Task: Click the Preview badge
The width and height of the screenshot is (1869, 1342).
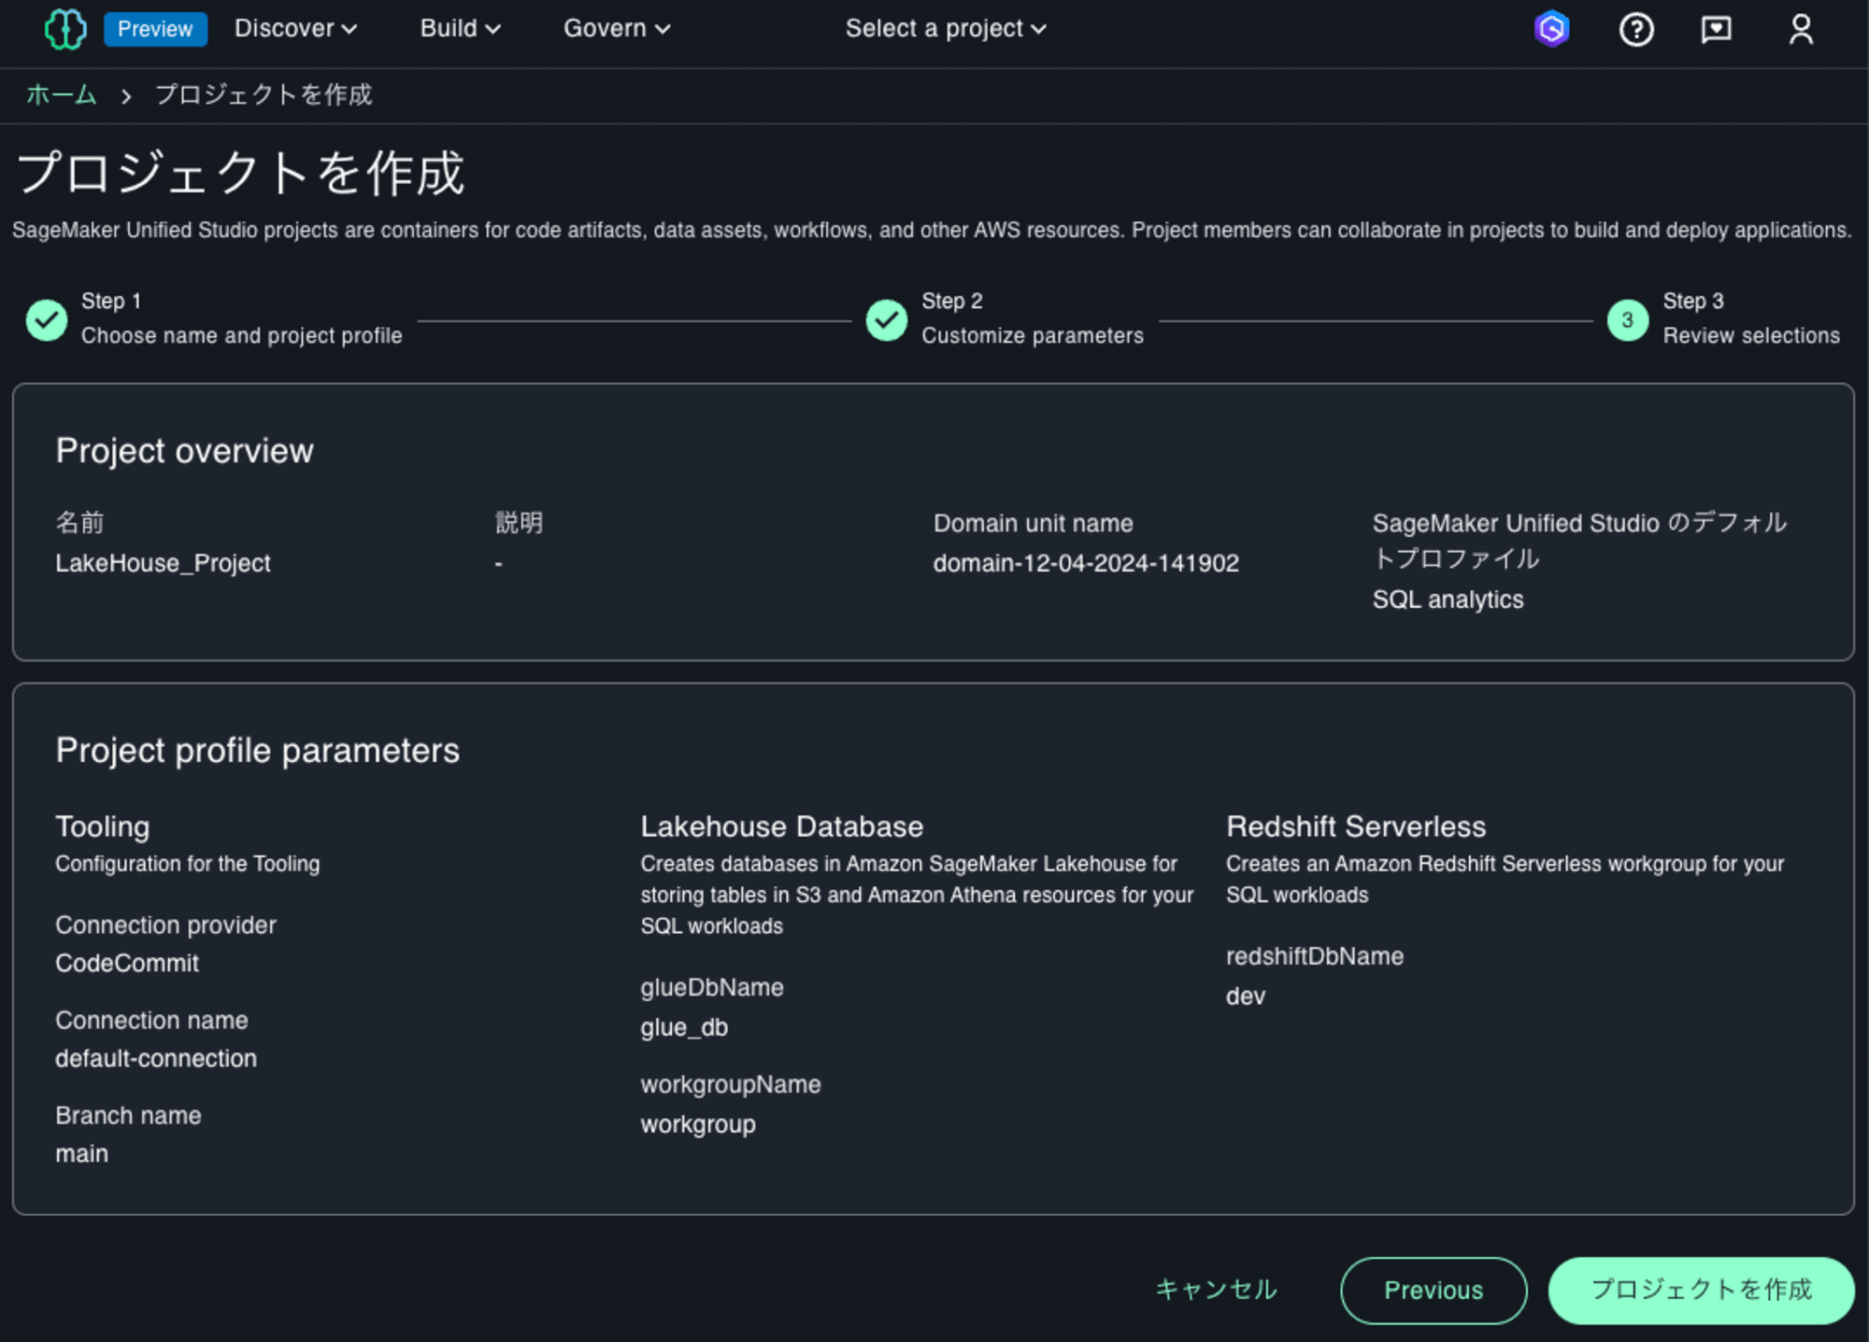Action: pos(155,29)
